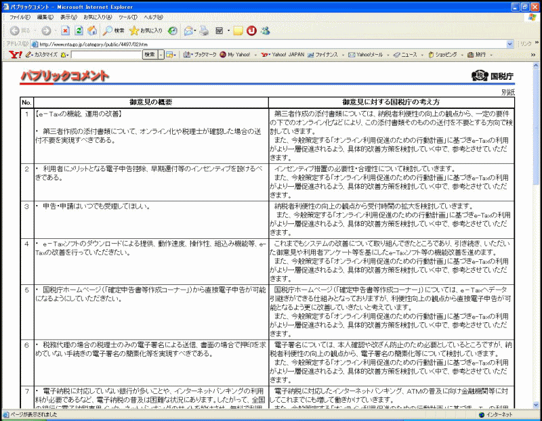Open the 編集(E) menu

(45, 17)
